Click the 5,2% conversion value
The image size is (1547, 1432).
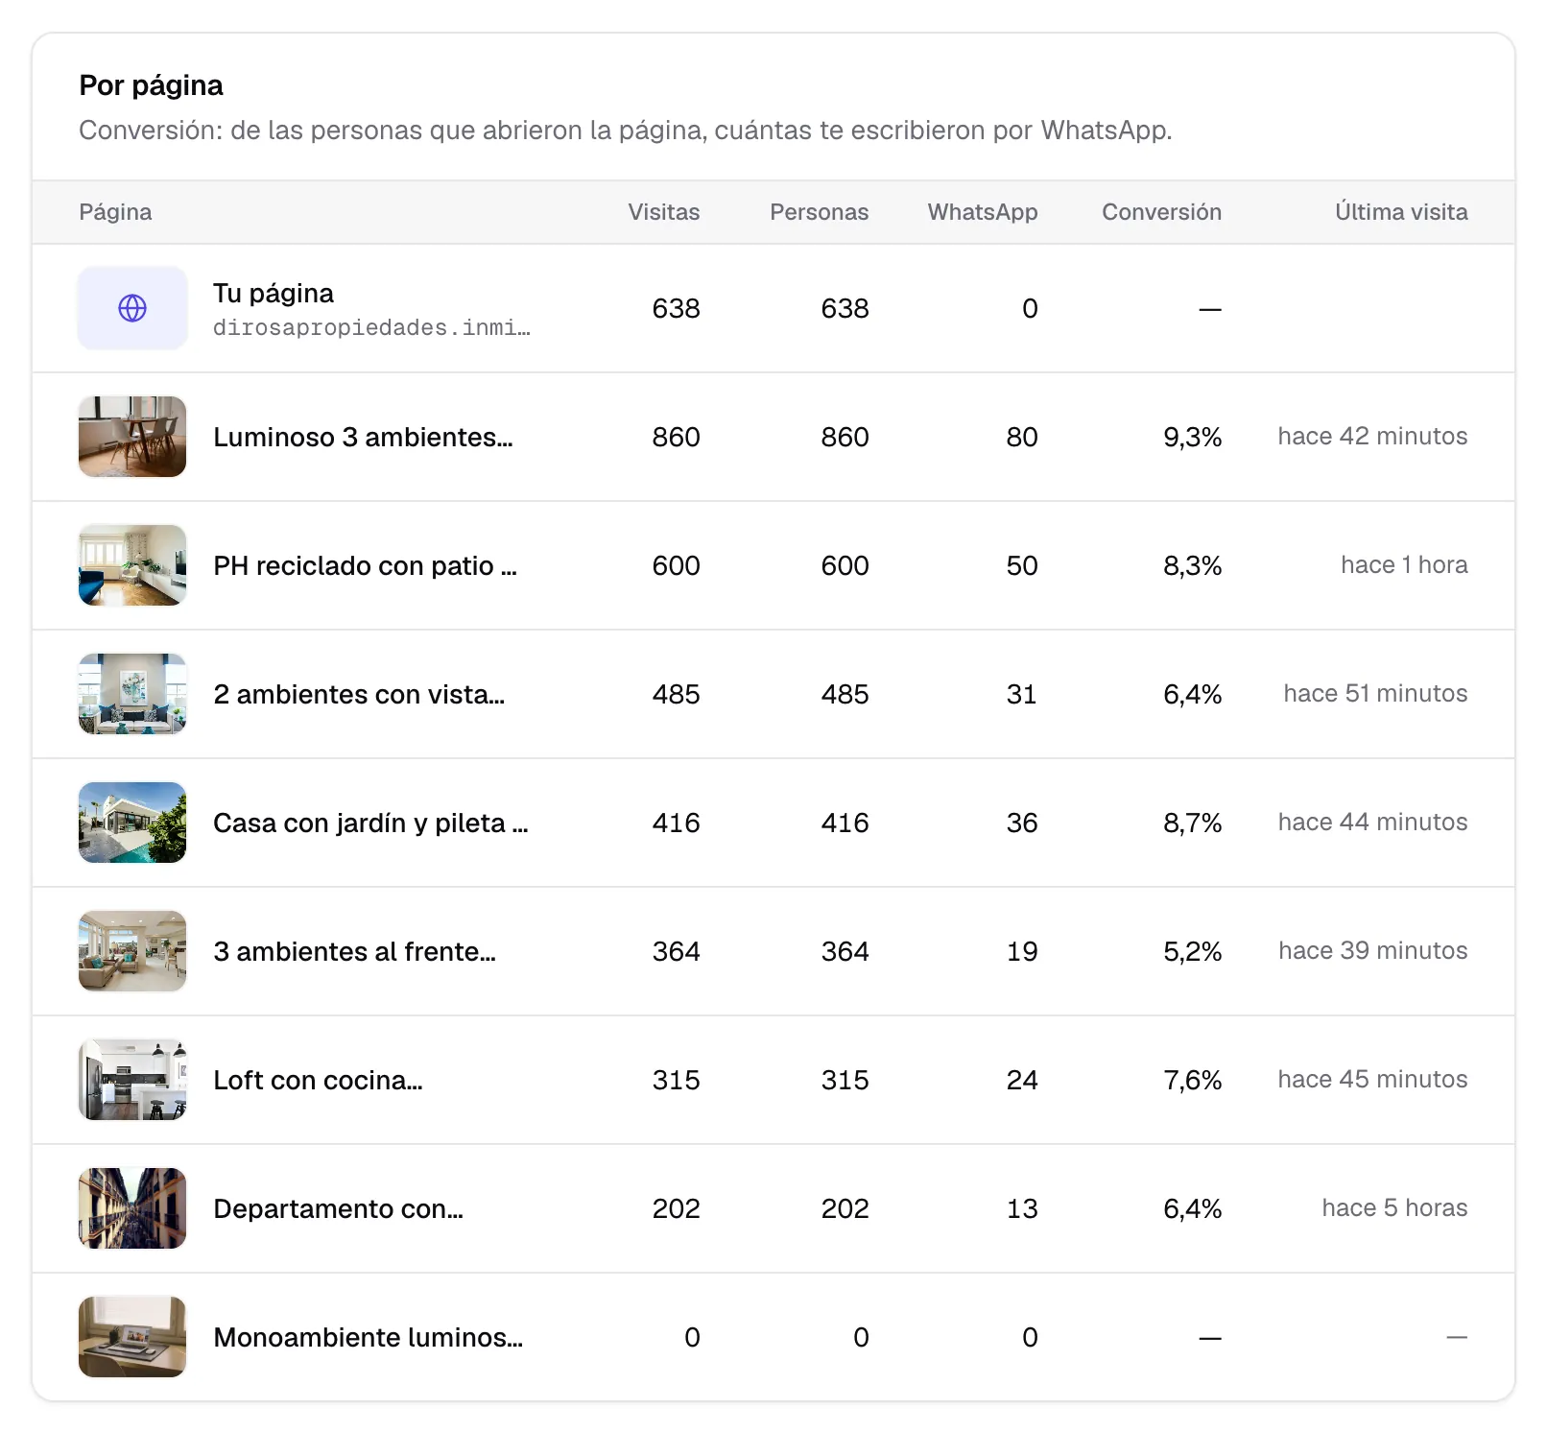[x=1193, y=951]
